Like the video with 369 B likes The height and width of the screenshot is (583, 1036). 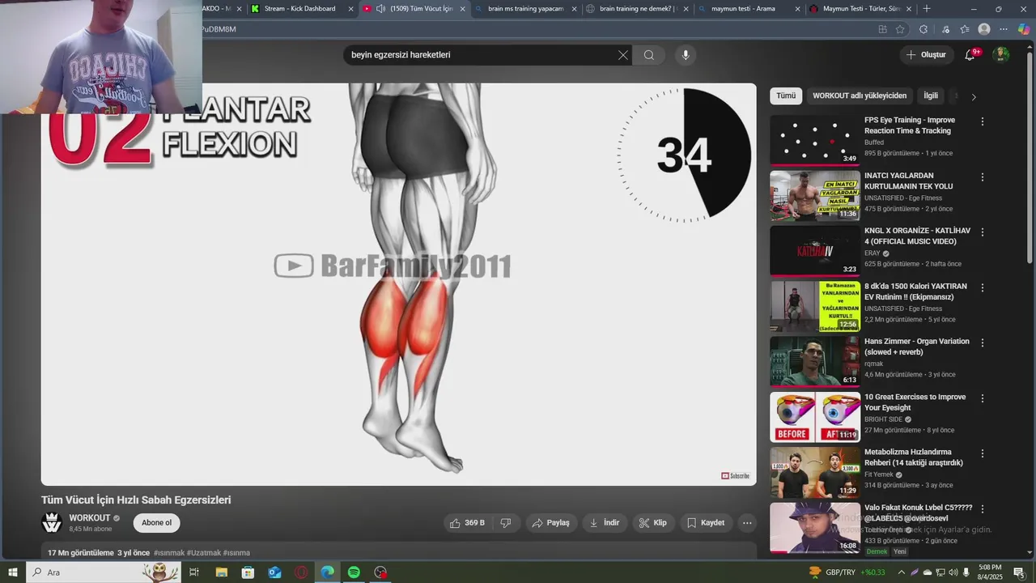(x=467, y=523)
